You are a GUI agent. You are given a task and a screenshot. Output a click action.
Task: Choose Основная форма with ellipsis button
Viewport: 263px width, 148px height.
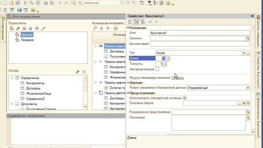pyautogui.click(x=240, y=103)
